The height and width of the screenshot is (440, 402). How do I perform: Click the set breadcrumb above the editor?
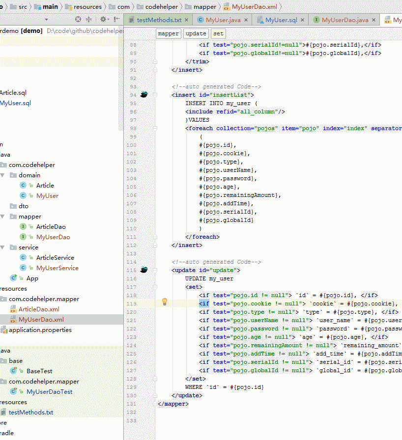[x=217, y=33]
